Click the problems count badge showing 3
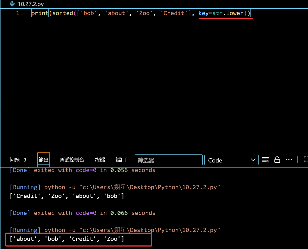Screen dimensions: 308x249 coord(25,160)
